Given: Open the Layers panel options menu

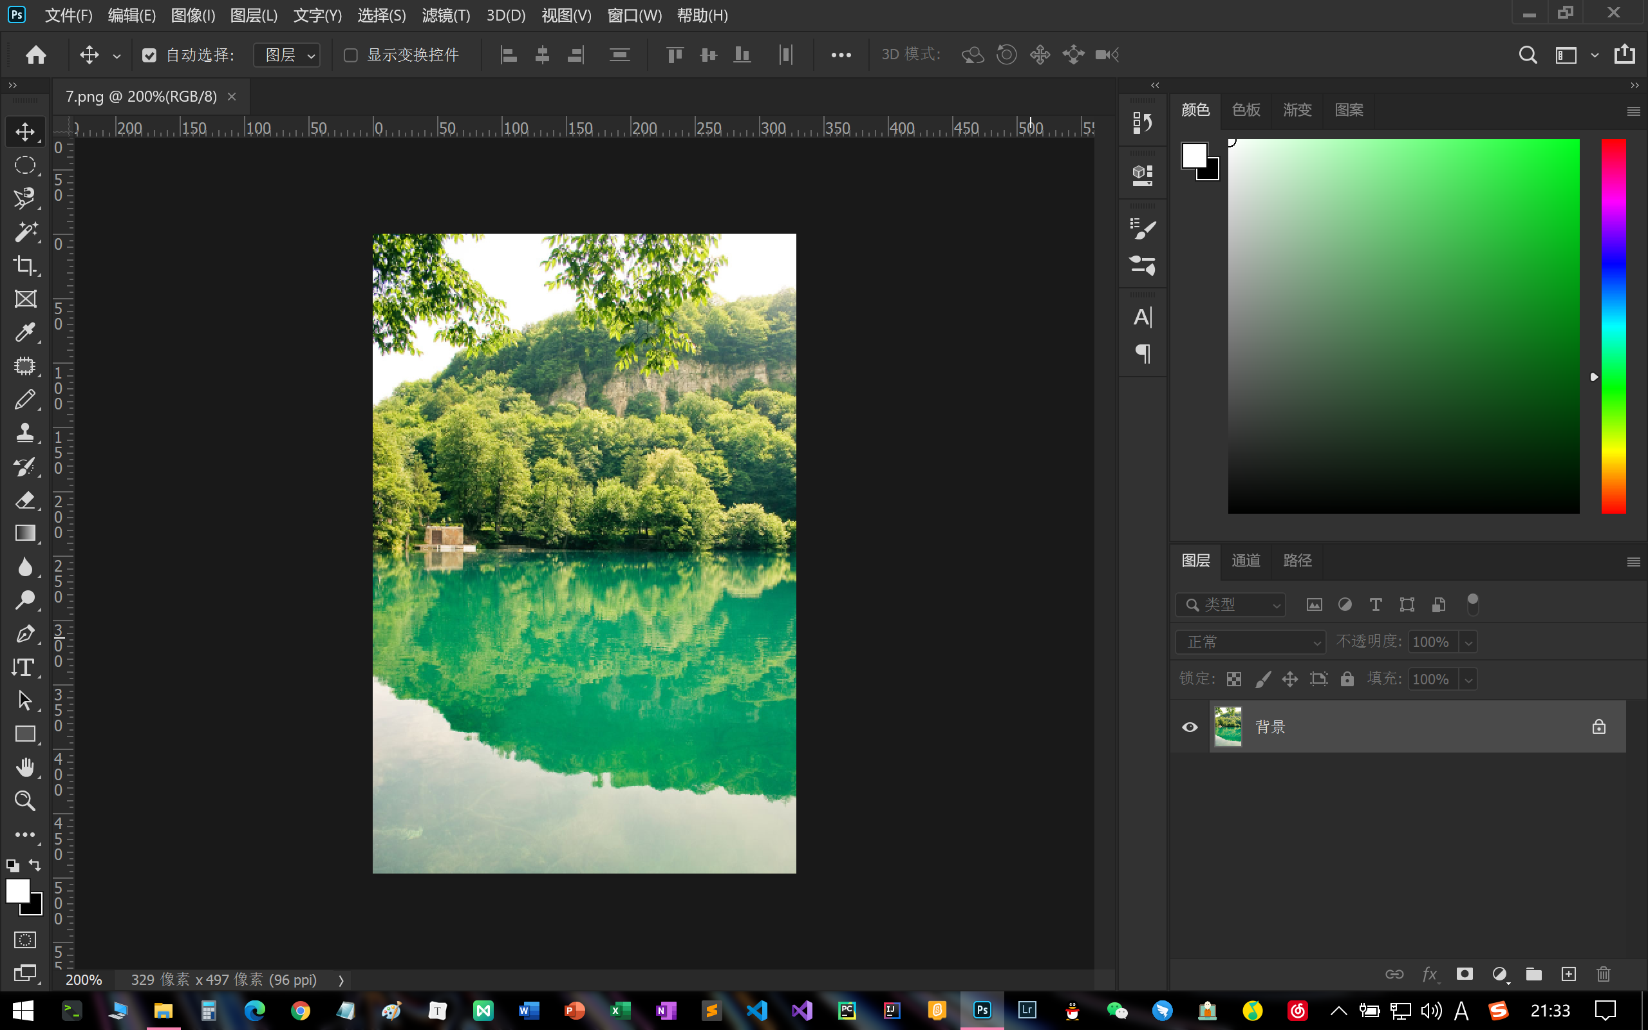Looking at the screenshot, I should pos(1633,562).
